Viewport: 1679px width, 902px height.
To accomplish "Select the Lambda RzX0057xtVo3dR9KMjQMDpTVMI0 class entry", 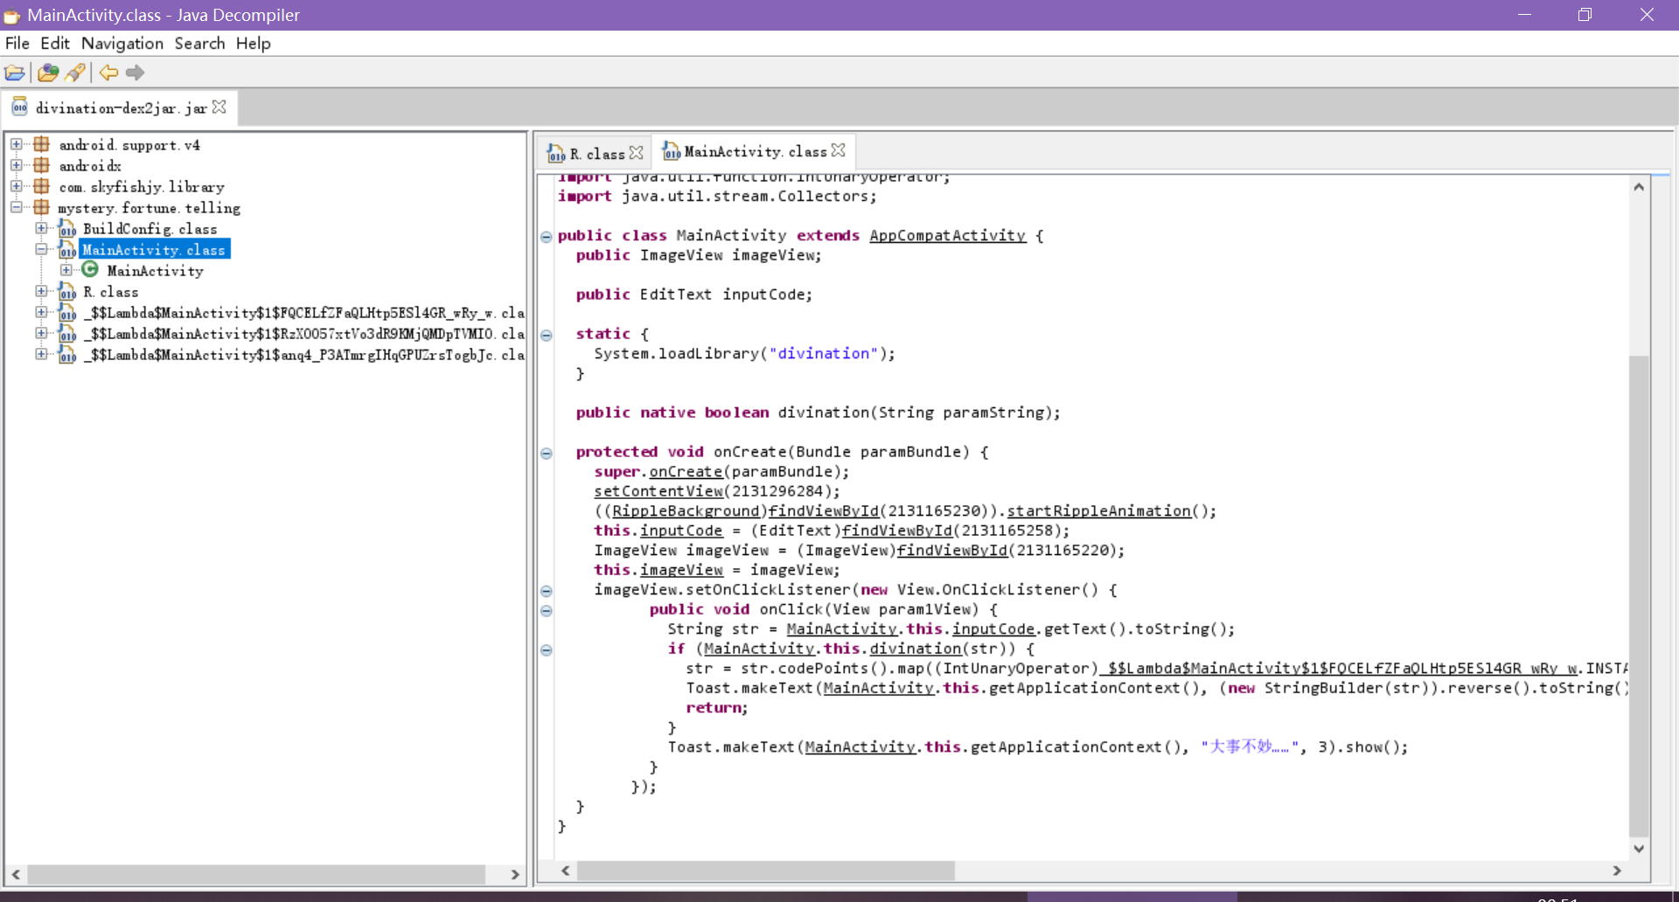I will [303, 334].
